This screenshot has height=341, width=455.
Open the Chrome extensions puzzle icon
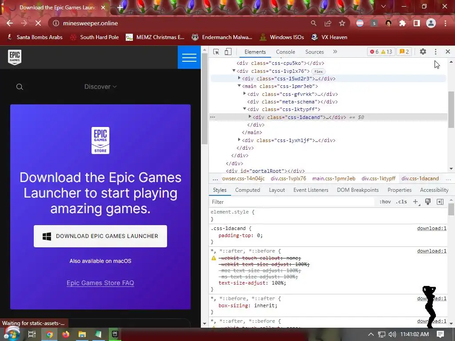tap(403, 23)
